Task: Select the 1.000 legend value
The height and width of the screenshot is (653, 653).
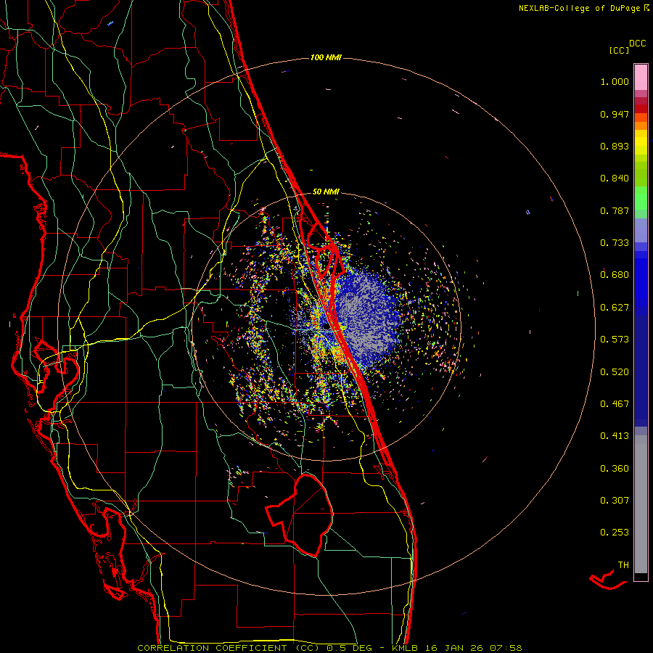Action: click(615, 81)
